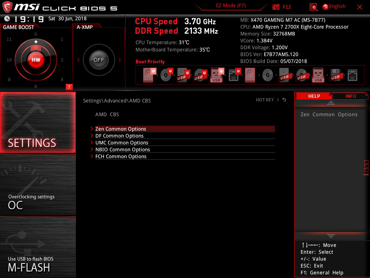Image resolution: width=370 pixels, height=278 pixels.
Task: Click Game Boost dial number 11
Action: tap(9, 39)
